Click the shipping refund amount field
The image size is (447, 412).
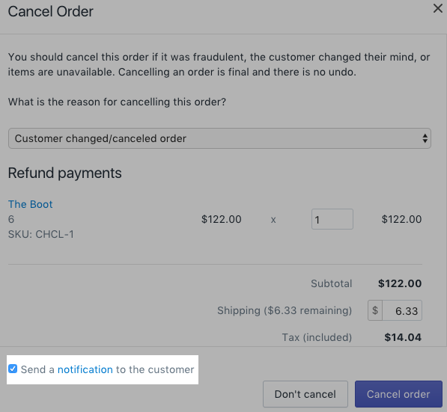402,310
